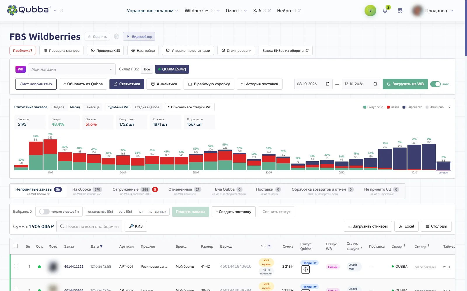Screen dimensions: 467x291
Task: Click the ЧЗ column help question mark
Action: click(269, 246)
